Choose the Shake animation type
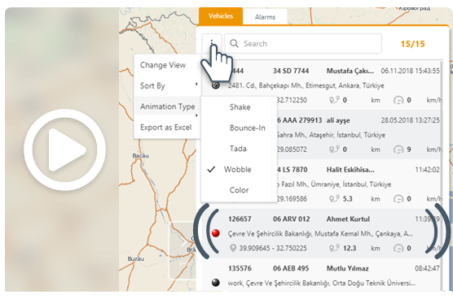This screenshot has width=453, height=299. 240,107
